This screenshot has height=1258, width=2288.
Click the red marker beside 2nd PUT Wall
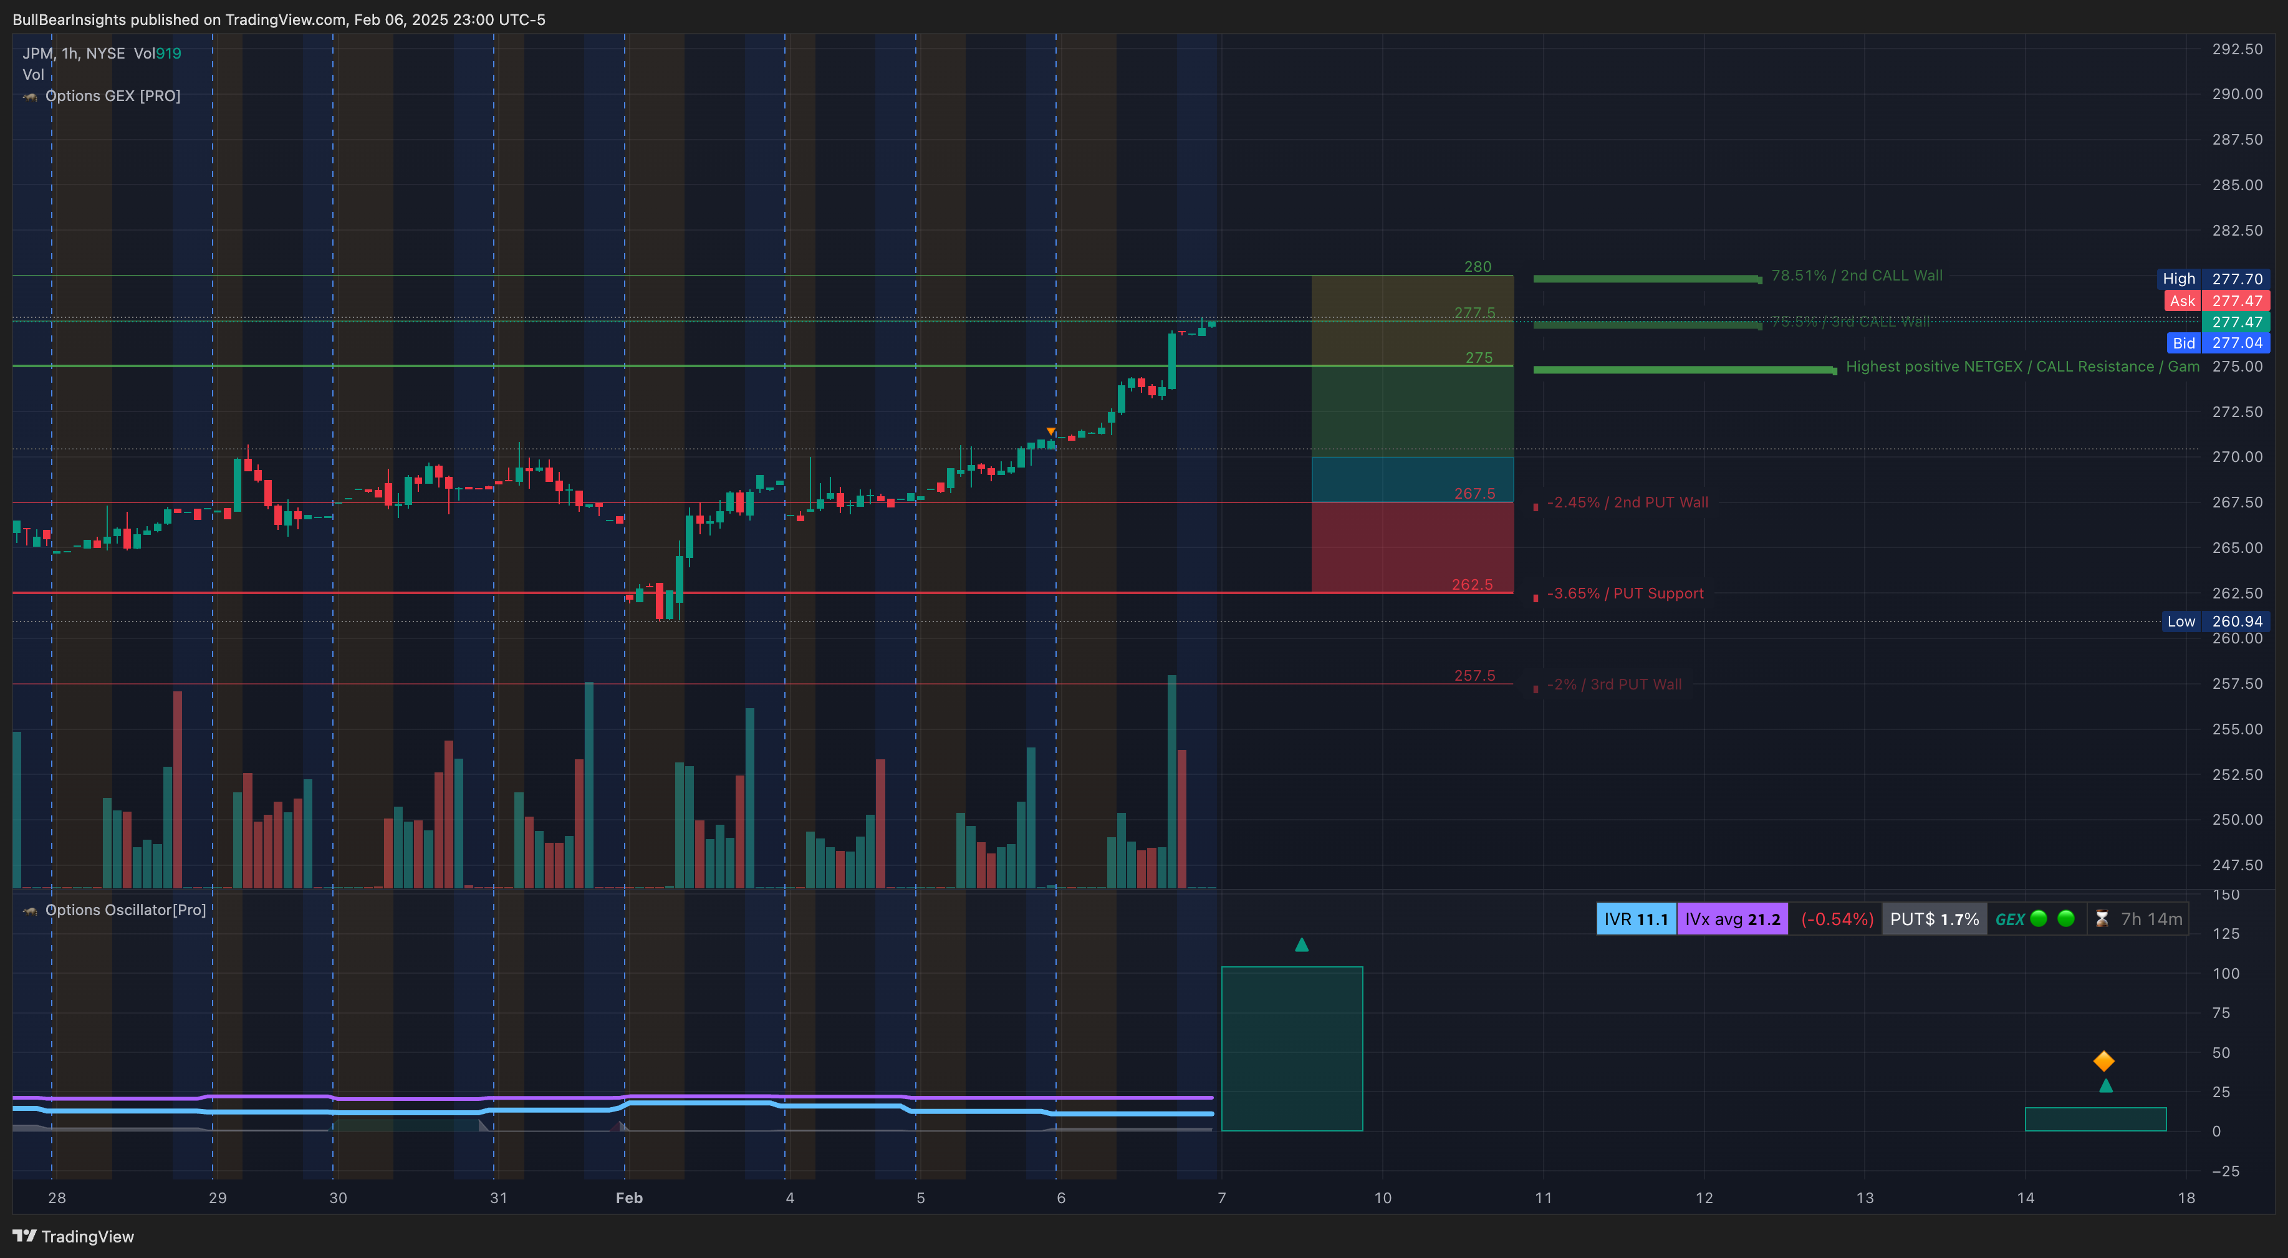[1536, 507]
